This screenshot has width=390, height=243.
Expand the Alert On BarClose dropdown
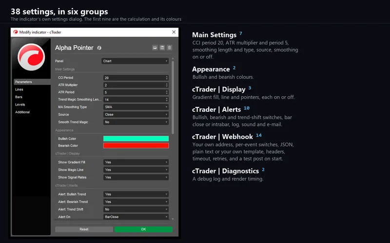(136, 217)
